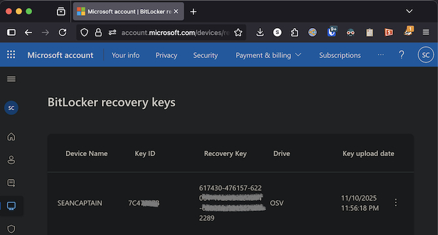
Task: Open the list all tabs chevron
Action: [x=409, y=11]
